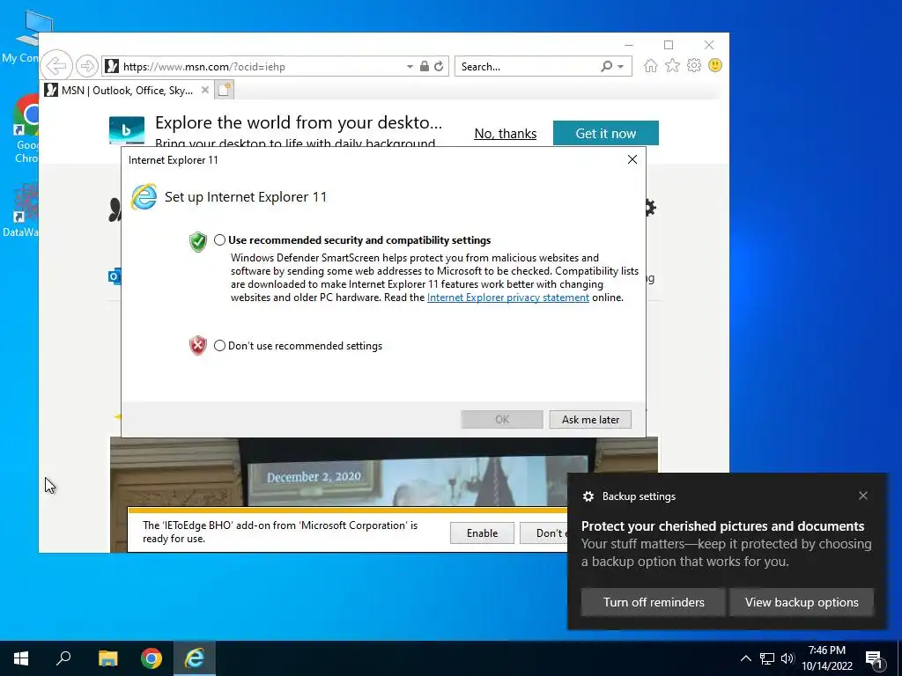Open the IE Home icon
Screen dimensions: 902x676
click(x=651, y=65)
